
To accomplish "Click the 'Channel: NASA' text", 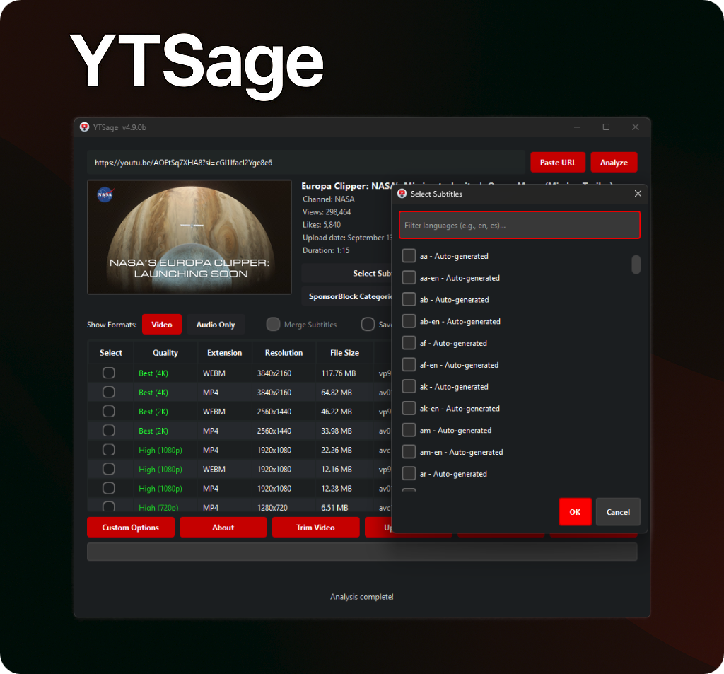I will coord(328,199).
